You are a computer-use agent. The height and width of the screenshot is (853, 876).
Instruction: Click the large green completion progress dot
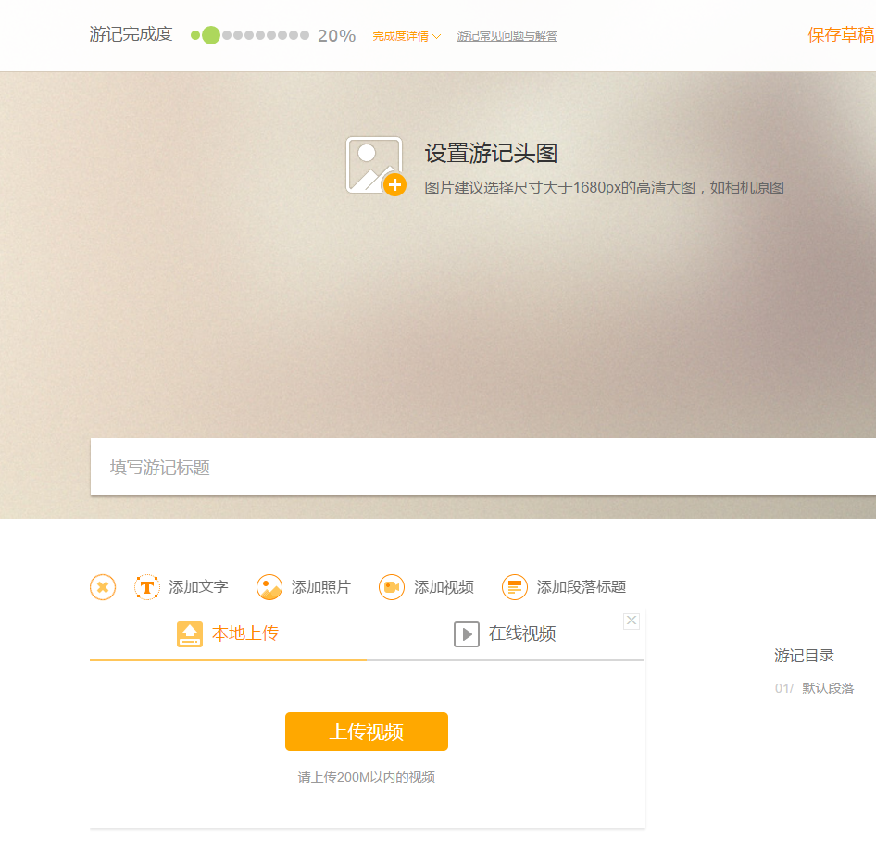(210, 35)
